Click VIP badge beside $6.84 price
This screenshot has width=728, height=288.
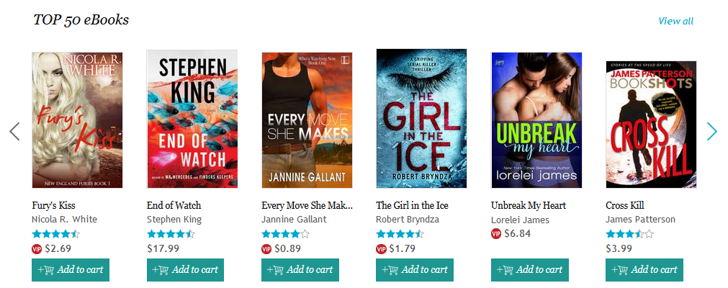click(496, 234)
